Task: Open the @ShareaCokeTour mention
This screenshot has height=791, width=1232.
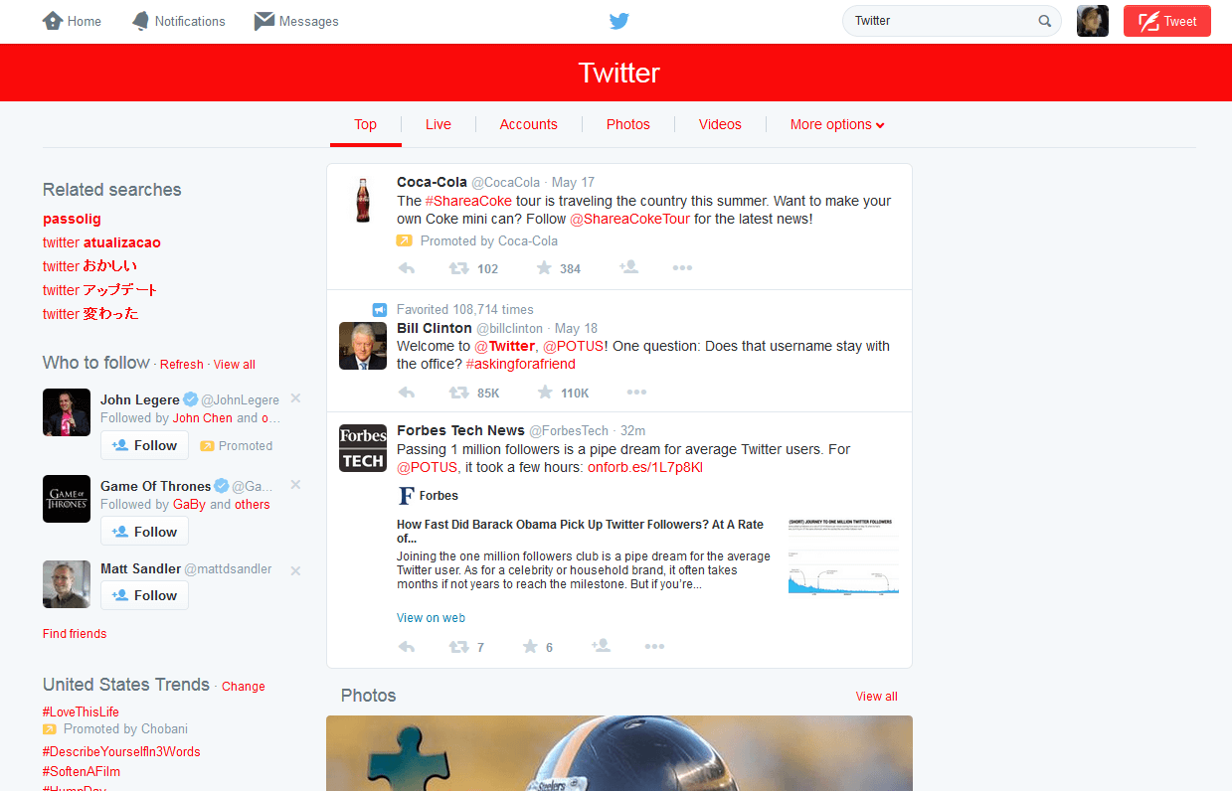Action: click(629, 219)
